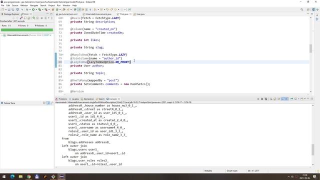Open Microsoft Edge from the taskbar
Screen dimensions: 320x180
click(x=12, y=176)
